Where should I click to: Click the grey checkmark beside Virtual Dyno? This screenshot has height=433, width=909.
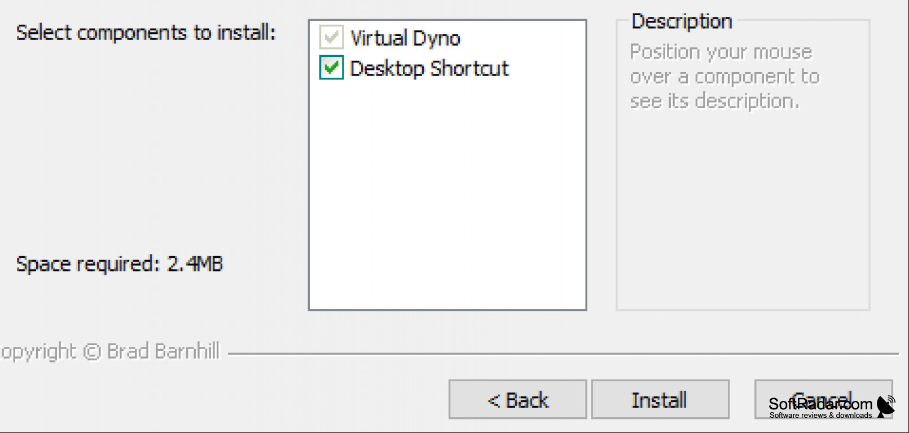click(331, 38)
